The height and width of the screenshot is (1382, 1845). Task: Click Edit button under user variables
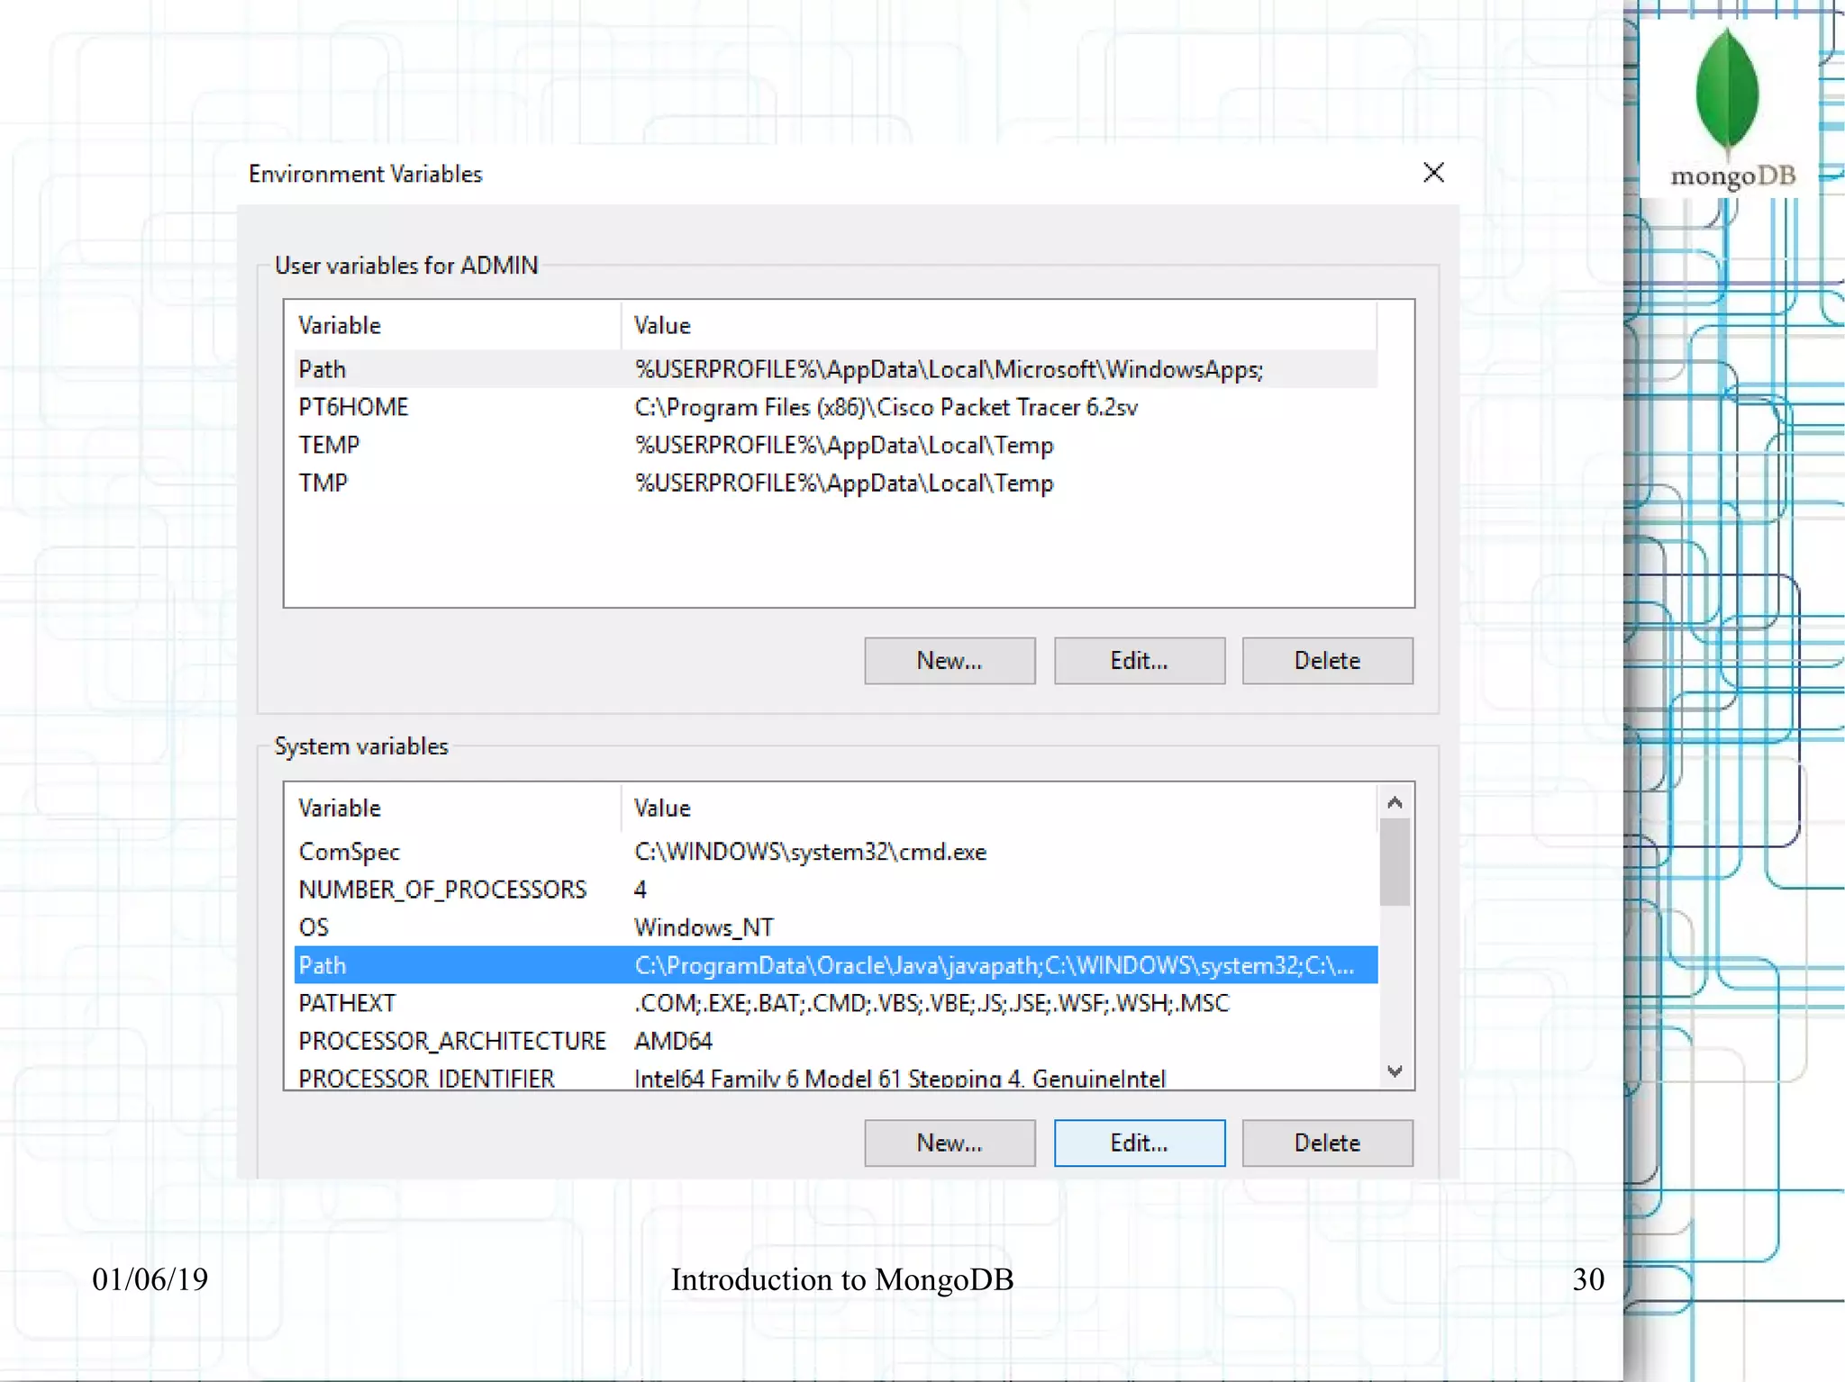tap(1139, 661)
